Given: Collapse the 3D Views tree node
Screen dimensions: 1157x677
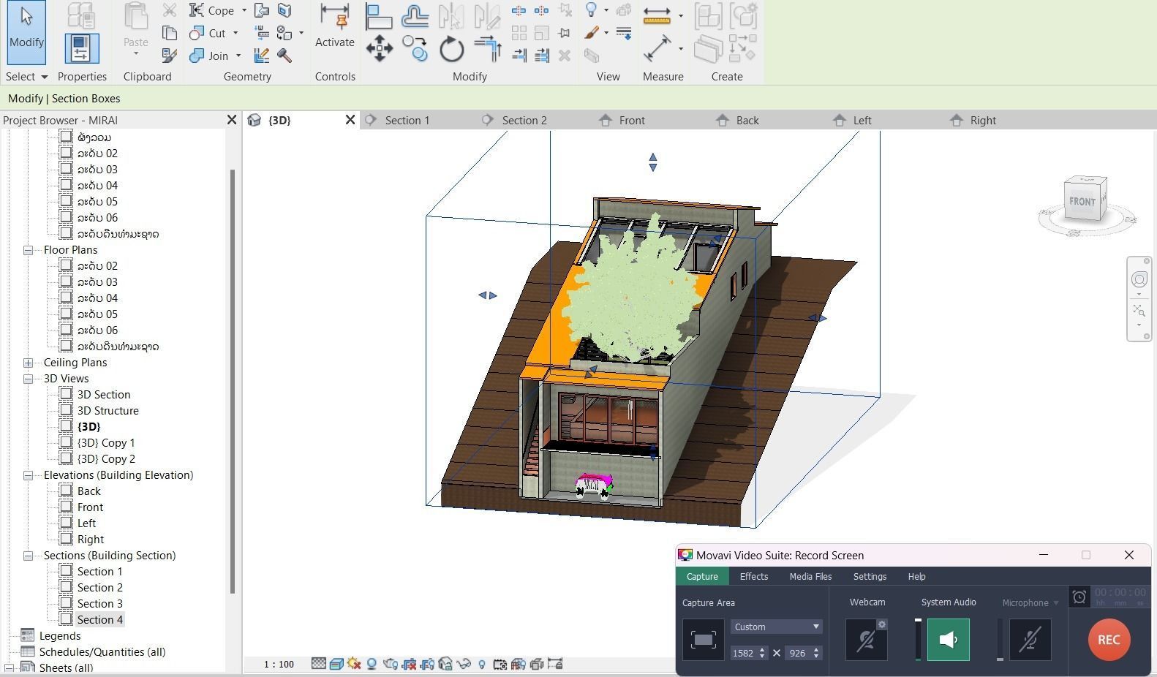Looking at the screenshot, I should point(28,379).
